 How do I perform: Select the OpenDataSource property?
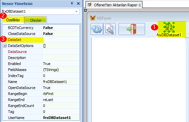tap(22, 88)
